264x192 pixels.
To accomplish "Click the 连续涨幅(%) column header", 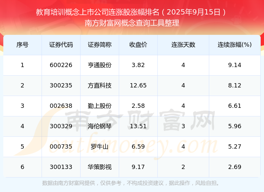I will point(235,45).
